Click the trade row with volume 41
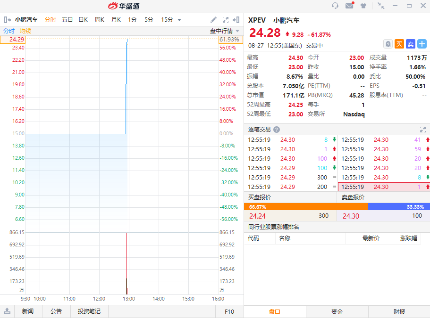 pos(384,140)
